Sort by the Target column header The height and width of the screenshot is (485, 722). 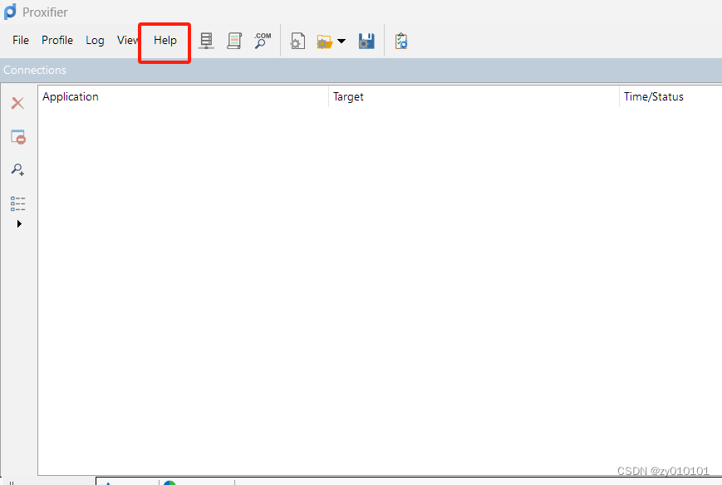tap(474, 96)
